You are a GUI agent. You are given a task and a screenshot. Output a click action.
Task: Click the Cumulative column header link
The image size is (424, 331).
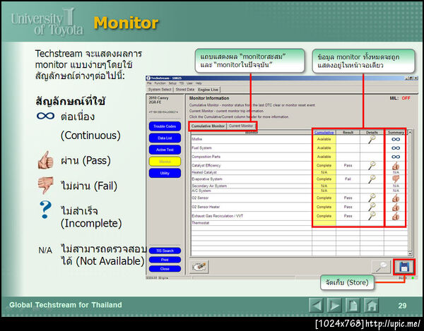click(324, 132)
